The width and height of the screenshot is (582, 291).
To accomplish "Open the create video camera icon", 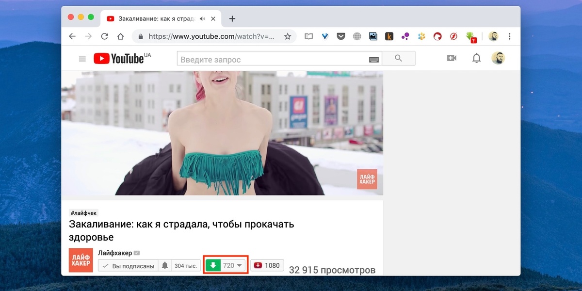I will (x=452, y=58).
